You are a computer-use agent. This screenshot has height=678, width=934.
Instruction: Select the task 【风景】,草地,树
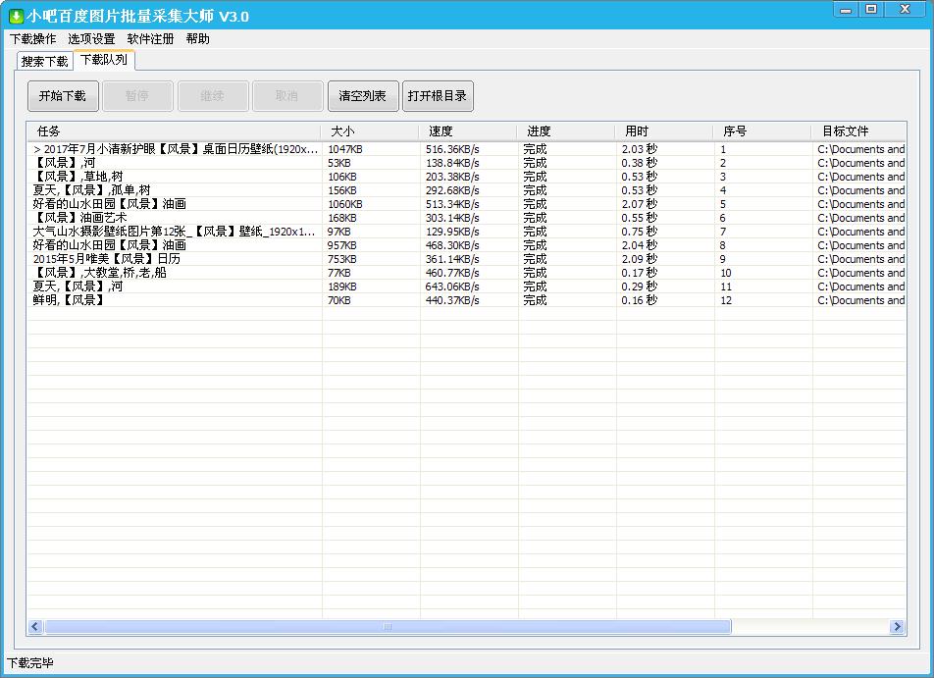(x=466, y=177)
